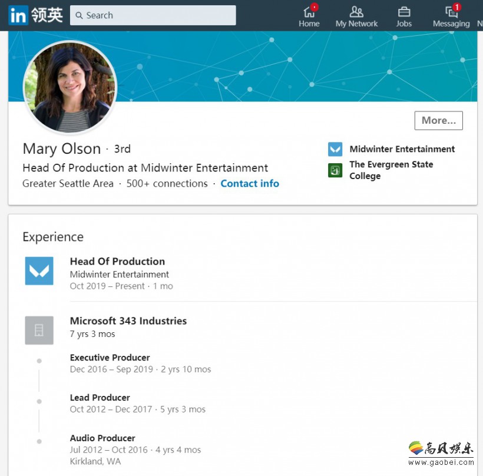Click the small Midwinter logo in profile summary
483x476 pixels.
[x=335, y=149]
